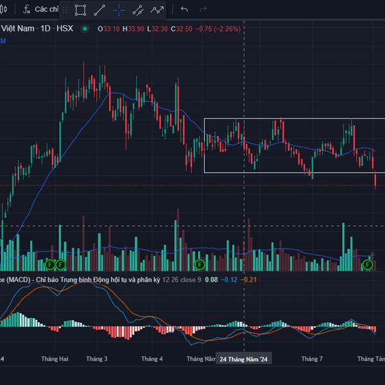Click MACD line value −0.12
This screenshot has width=385, height=385.
[229, 280]
